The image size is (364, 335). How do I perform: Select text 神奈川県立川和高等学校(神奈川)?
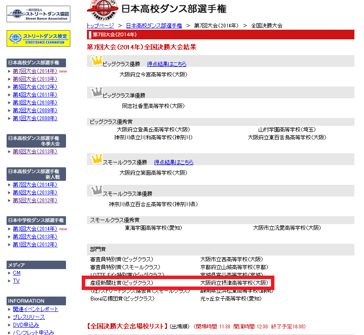(x=153, y=137)
